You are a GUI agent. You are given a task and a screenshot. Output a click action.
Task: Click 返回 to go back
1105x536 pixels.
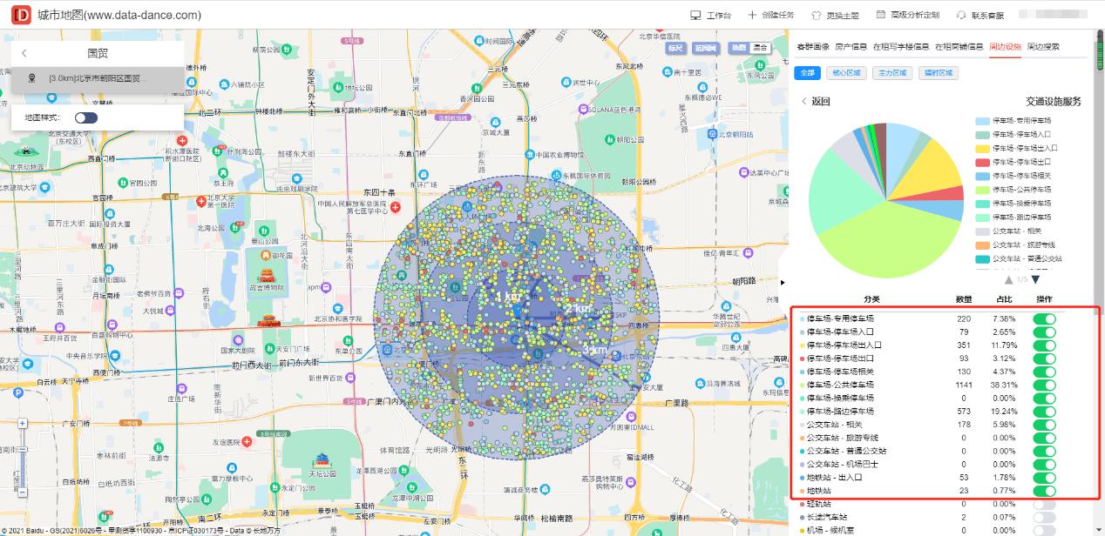(x=816, y=101)
